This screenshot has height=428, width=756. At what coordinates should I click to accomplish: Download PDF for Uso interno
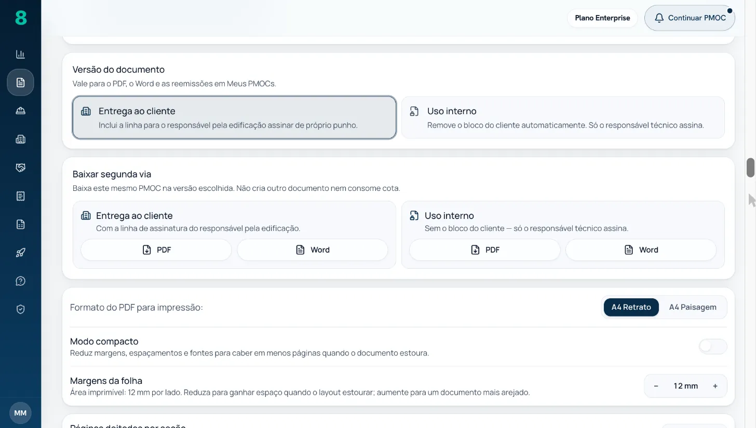point(485,250)
